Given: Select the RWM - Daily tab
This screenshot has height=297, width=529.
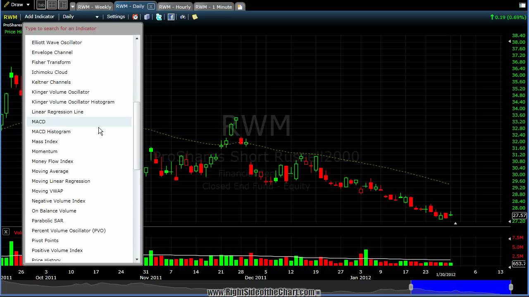Looking at the screenshot, I should (130, 6).
